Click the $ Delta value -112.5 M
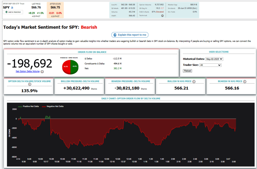 click(x=117, y=59)
